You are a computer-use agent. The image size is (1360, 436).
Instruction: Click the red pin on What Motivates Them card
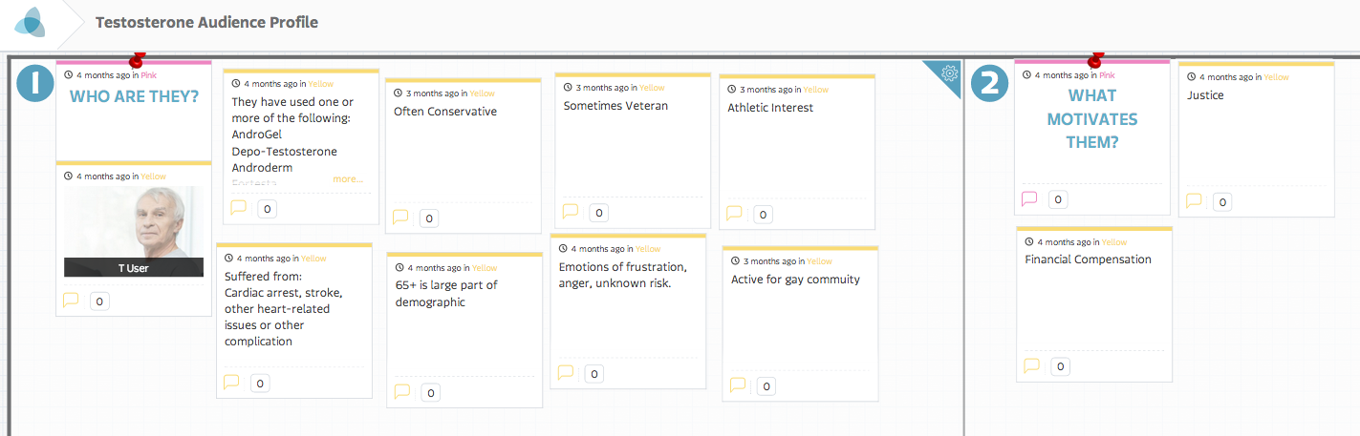[x=1096, y=60]
